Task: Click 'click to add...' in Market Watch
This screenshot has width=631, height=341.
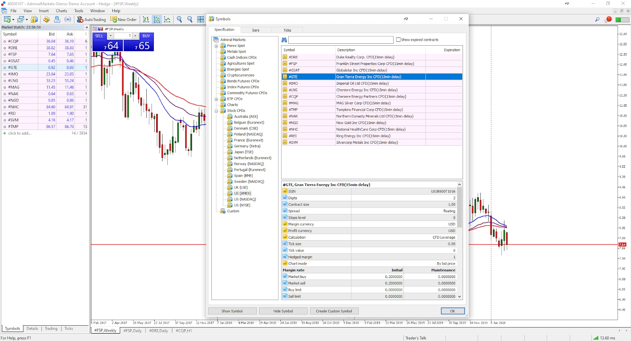Action: click(x=19, y=133)
